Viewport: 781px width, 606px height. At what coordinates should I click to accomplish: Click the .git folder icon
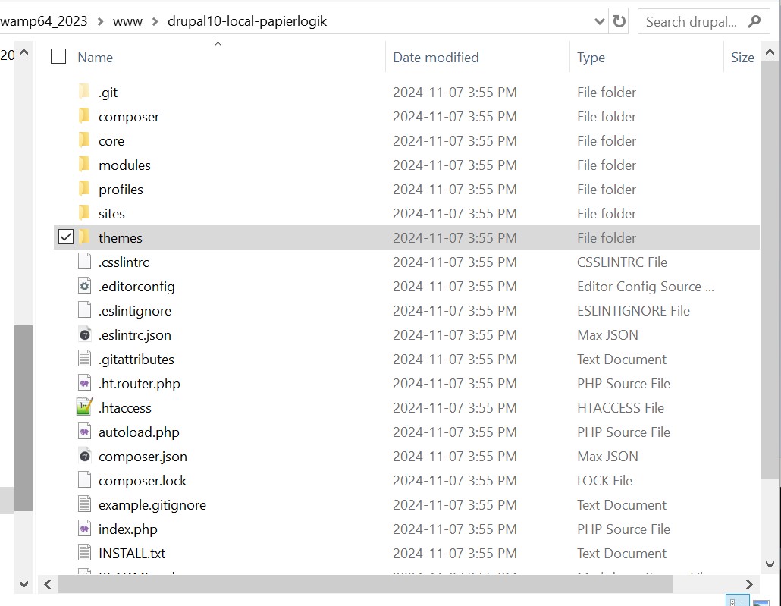tap(84, 92)
